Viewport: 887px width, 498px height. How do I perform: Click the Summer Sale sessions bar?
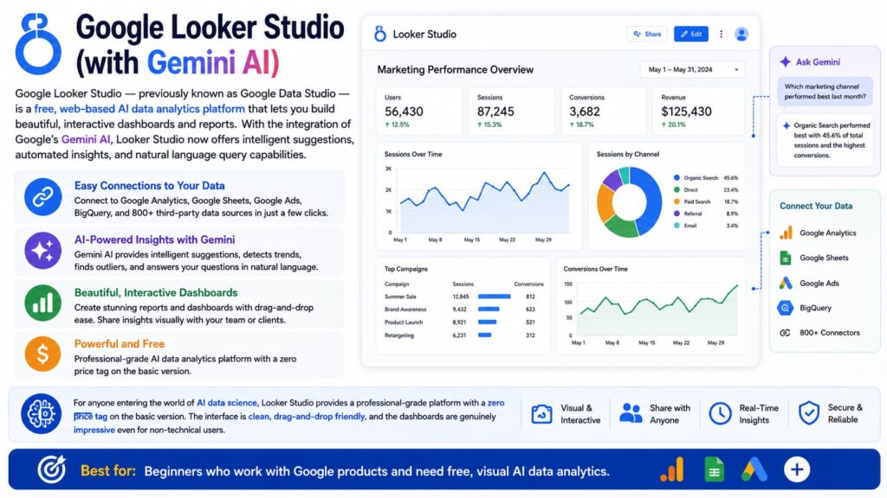tap(494, 297)
